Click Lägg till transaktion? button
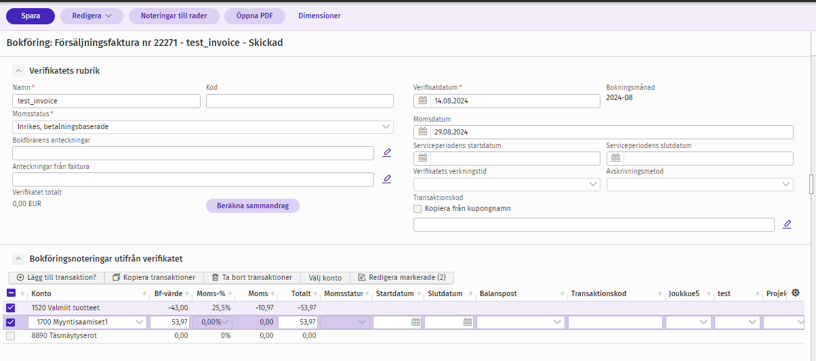The image size is (816, 361). click(56, 277)
